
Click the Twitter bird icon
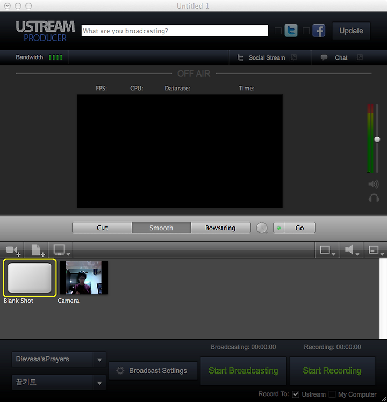pos(291,31)
